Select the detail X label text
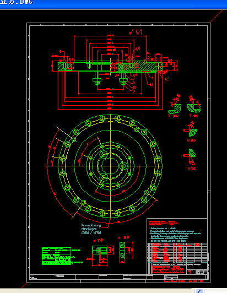The width and height of the screenshot is (227, 293). [174, 116]
